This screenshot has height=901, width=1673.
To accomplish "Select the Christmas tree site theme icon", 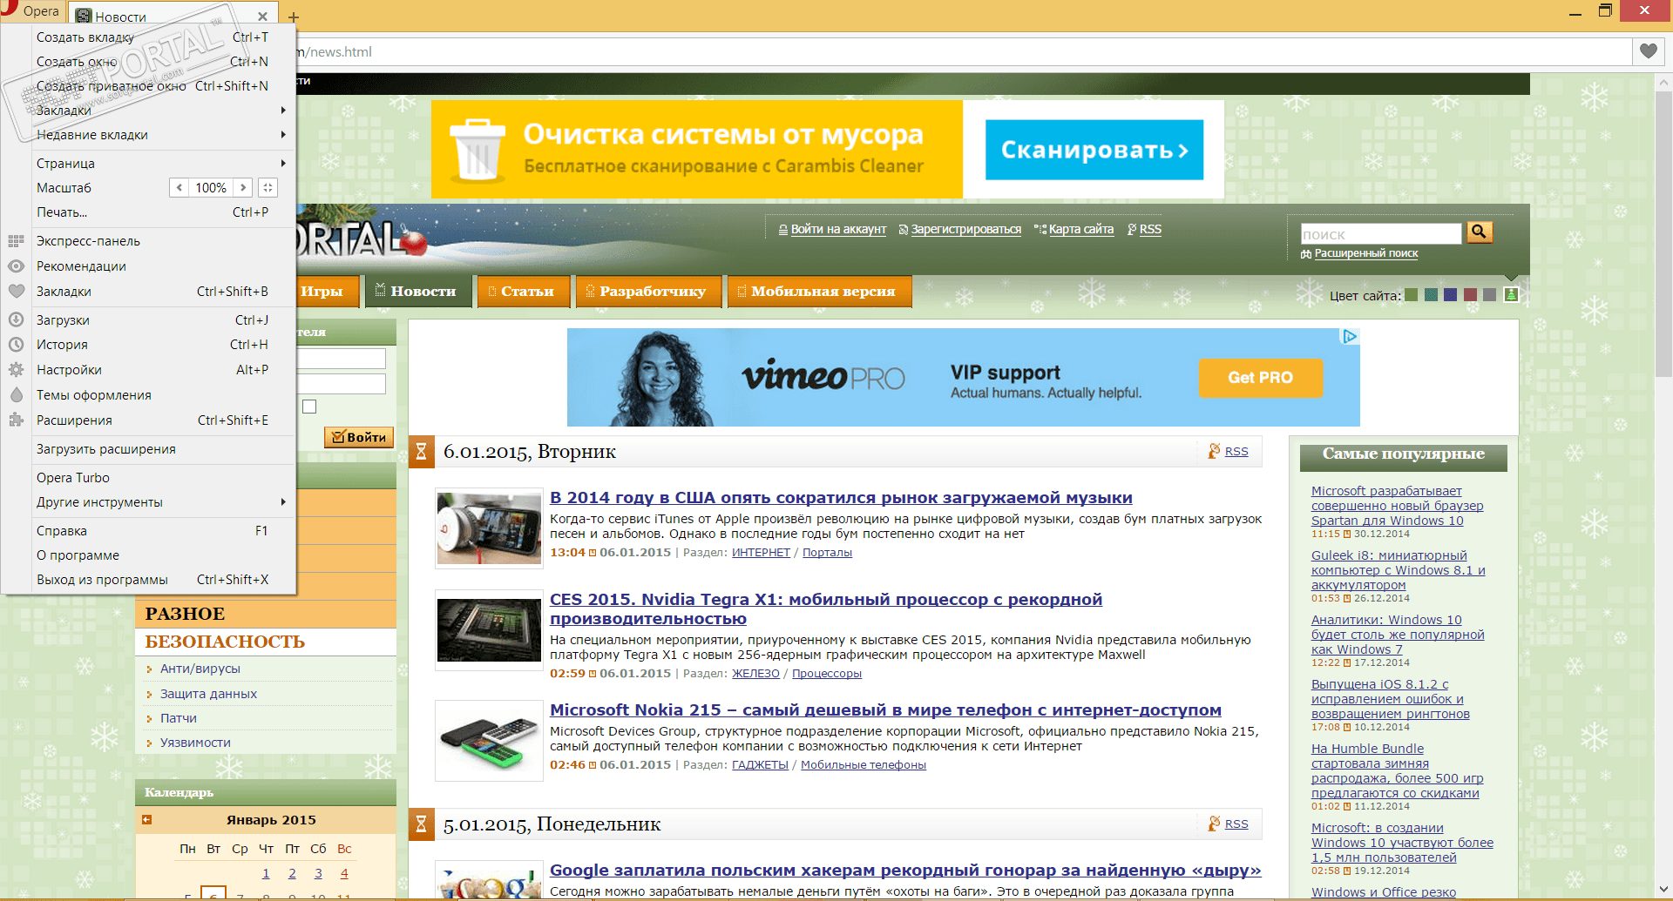I will (x=1511, y=294).
